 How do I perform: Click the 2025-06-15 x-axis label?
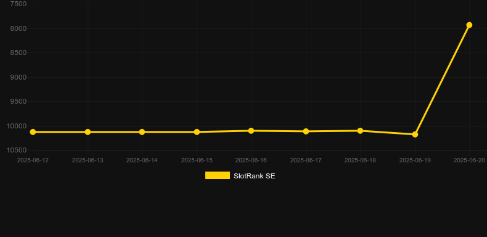(x=197, y=160)
